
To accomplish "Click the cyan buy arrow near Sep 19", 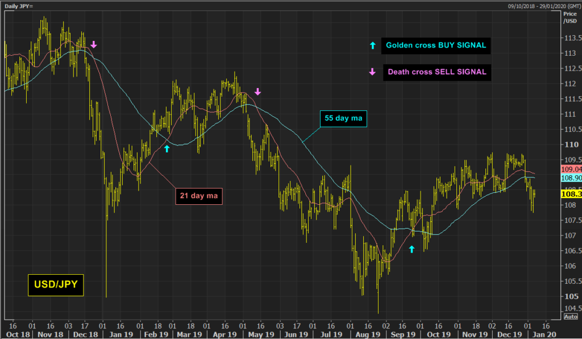I will tap(412, 249).
